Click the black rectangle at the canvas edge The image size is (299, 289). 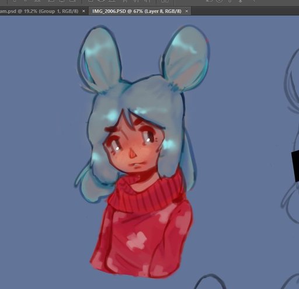(x=295, y=166)
